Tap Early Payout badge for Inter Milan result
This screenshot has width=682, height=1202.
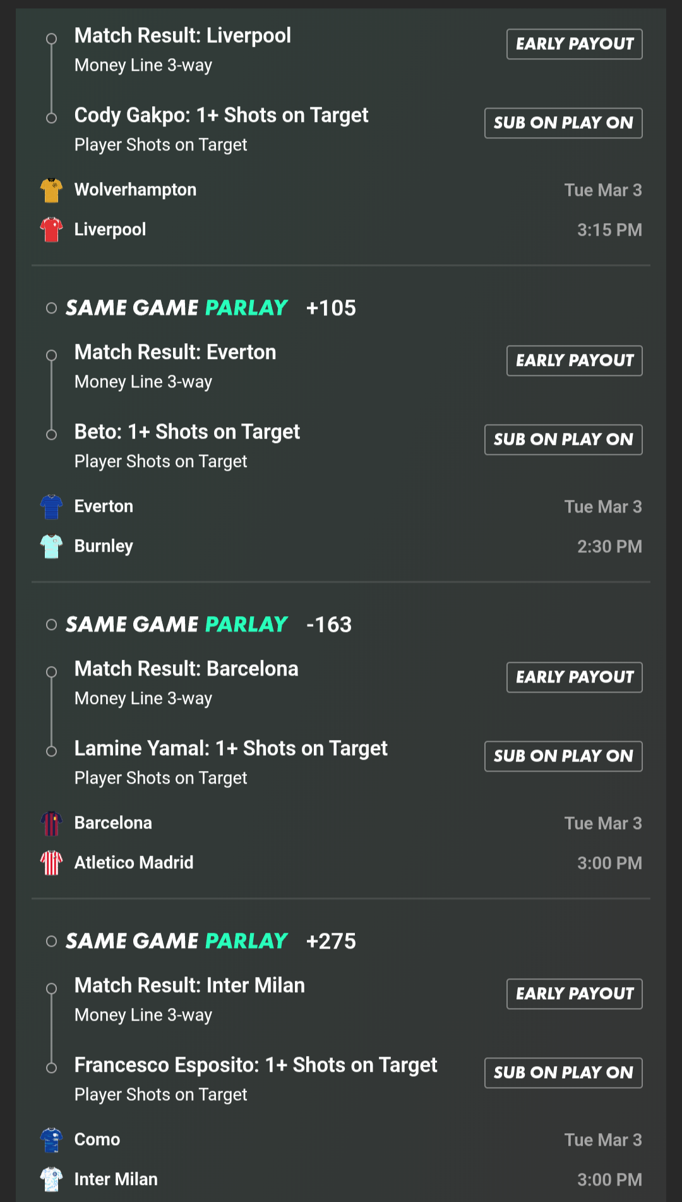(574, 994)
